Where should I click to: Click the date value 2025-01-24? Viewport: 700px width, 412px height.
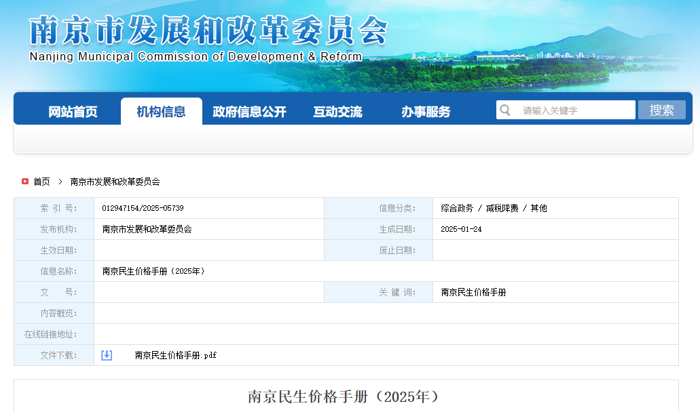click(461, 229)
